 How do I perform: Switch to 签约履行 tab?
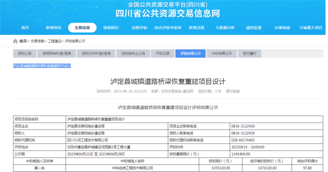pyautogui.click(x=250, y=54)
